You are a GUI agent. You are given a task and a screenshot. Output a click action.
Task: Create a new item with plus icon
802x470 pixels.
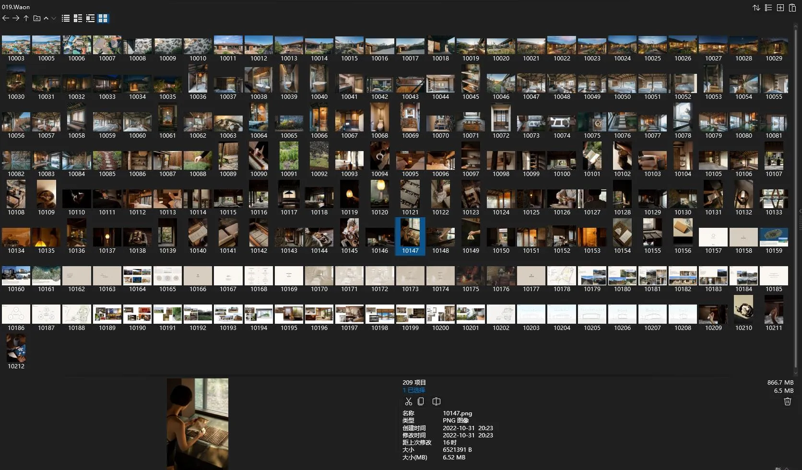pyautogui.click(x=780, y=8)
